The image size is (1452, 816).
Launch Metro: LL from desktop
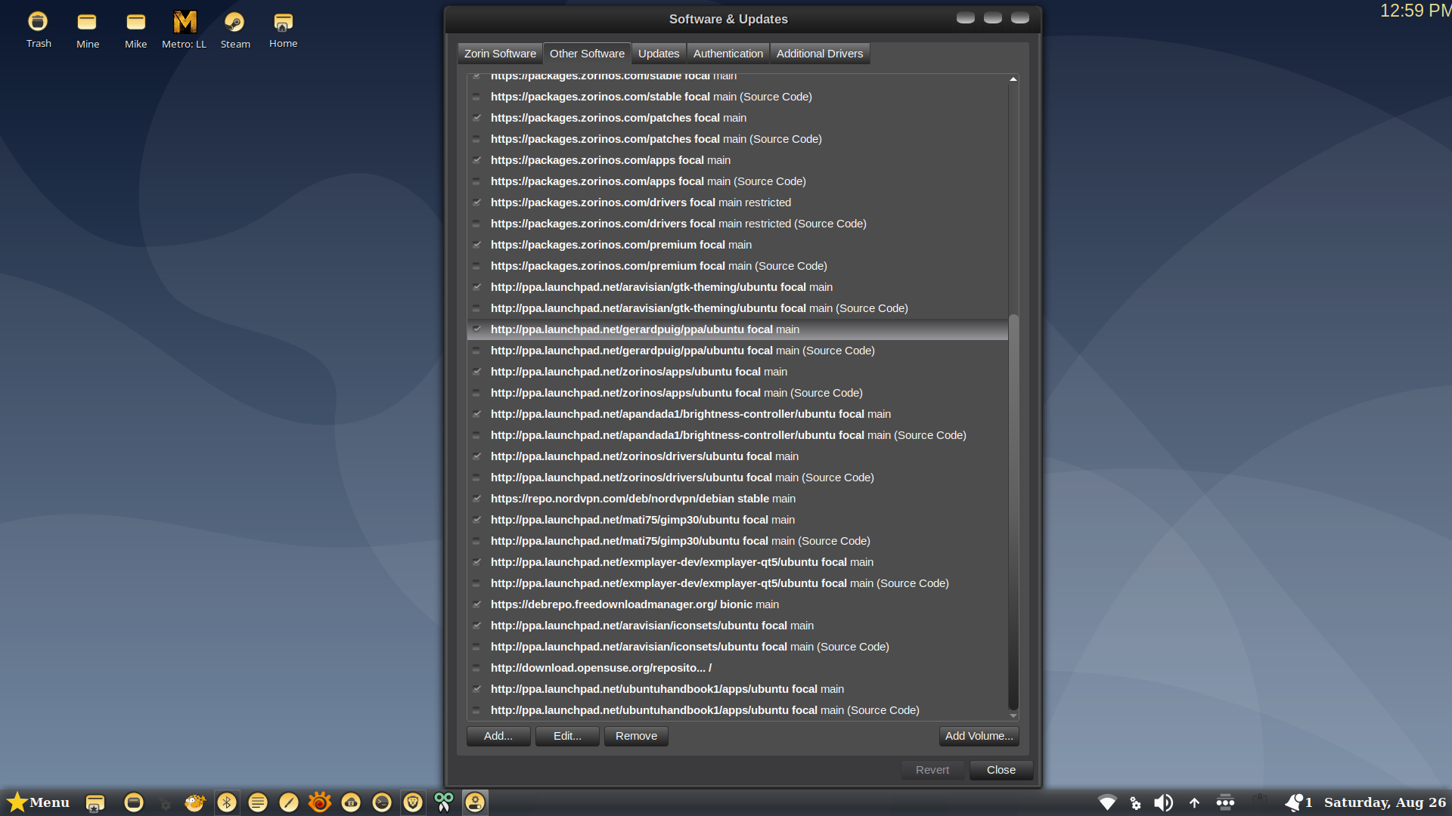click(x=185, y=30)
